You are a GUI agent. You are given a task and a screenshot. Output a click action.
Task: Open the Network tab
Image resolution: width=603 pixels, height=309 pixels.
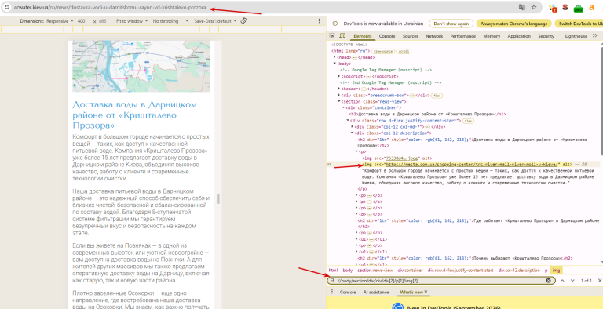tap(434, 36)
